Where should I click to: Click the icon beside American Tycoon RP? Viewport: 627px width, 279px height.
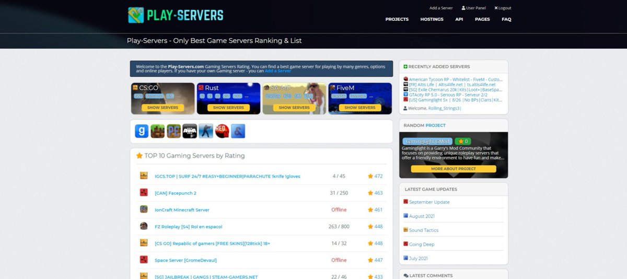click(405, 79)
